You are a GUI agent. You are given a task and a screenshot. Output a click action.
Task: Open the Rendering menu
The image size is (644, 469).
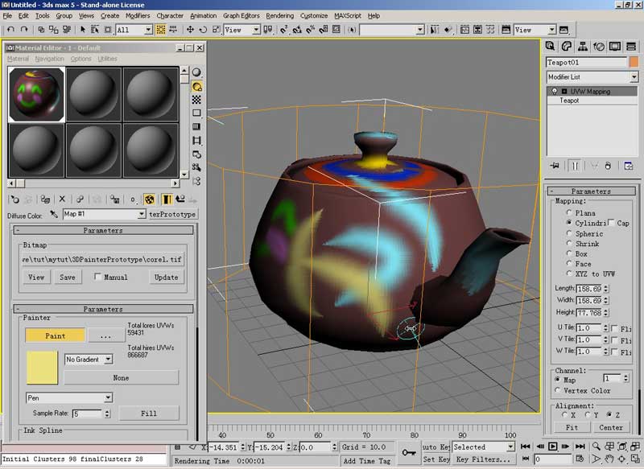pyautogui.click(x=279, y=15)
